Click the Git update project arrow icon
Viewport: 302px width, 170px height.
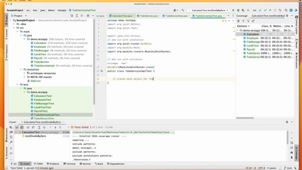[260, 10]
